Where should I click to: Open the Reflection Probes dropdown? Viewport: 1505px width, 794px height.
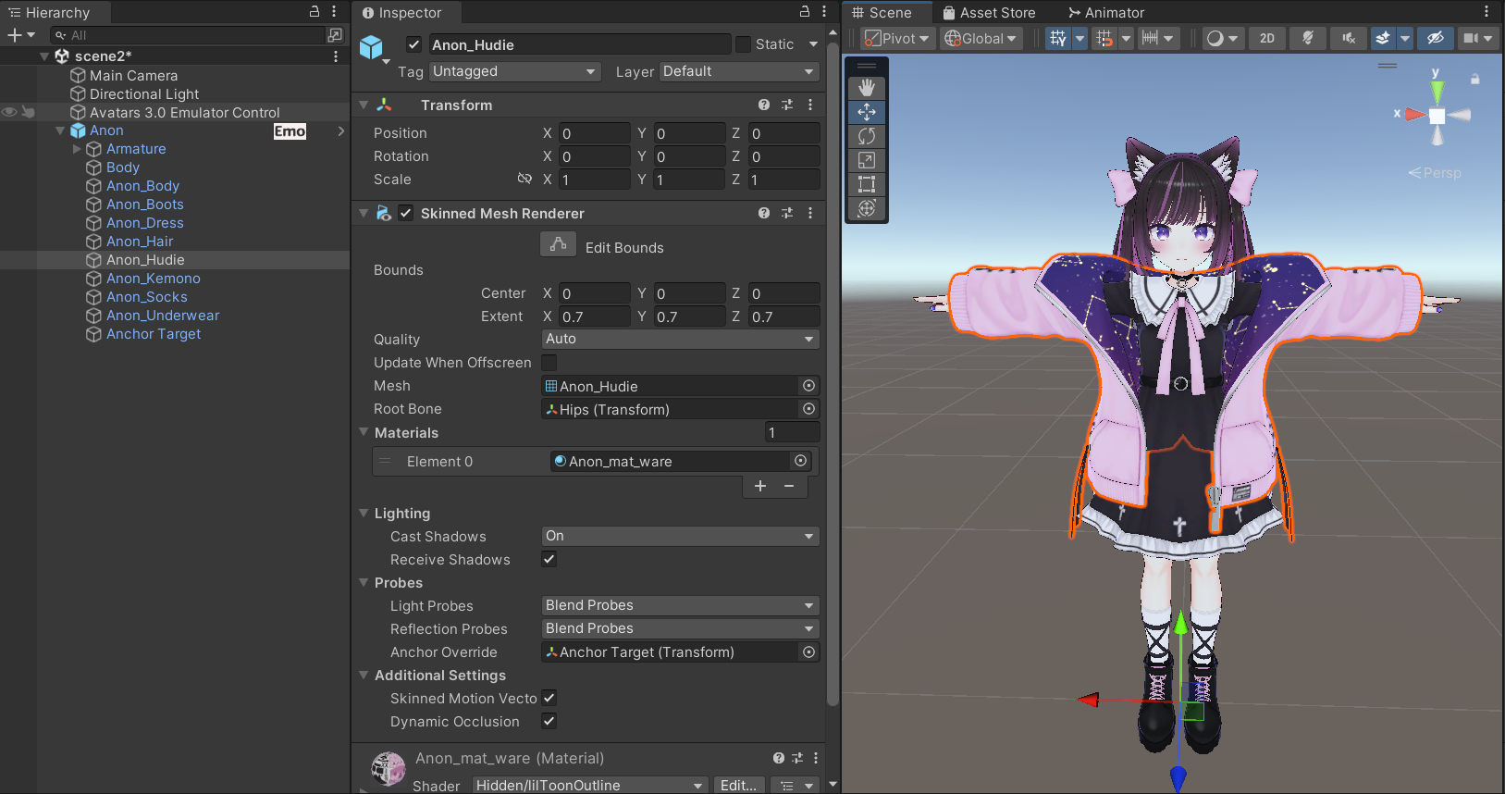click(x=681, y=628)
